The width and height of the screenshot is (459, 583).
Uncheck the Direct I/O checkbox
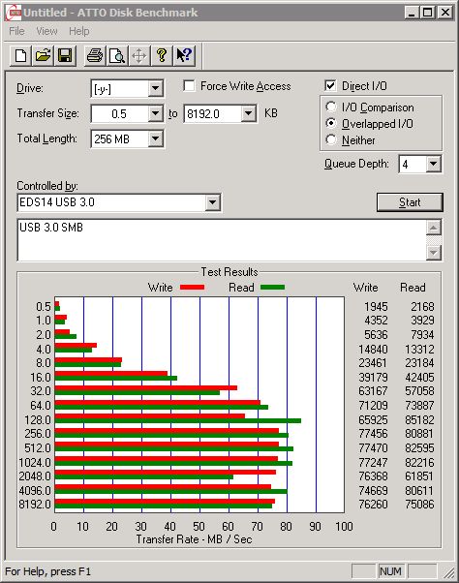(330, 86)
